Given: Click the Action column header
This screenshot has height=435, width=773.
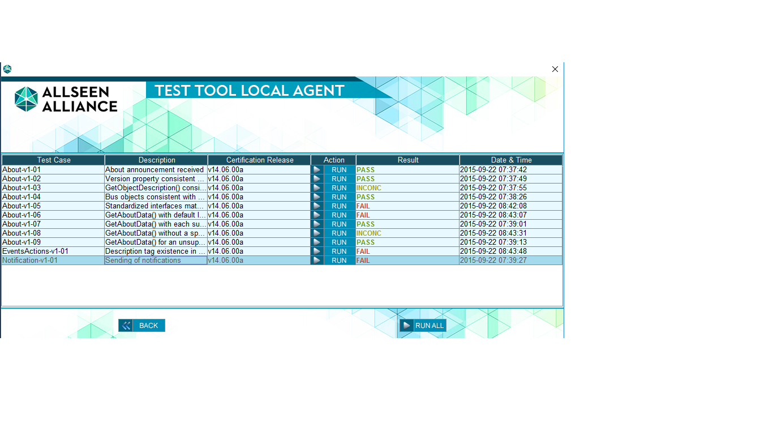Looking at the screenshot, I should point(334,160).
